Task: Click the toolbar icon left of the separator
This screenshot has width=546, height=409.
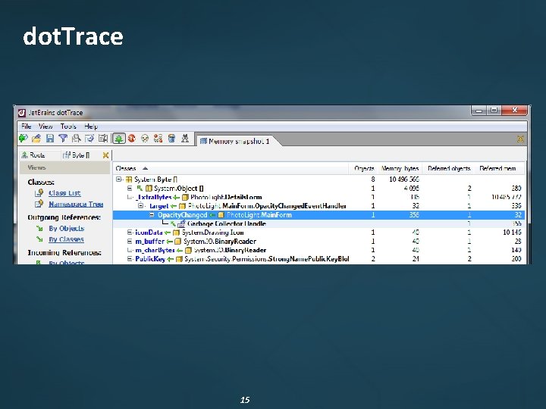Action: 102,139
